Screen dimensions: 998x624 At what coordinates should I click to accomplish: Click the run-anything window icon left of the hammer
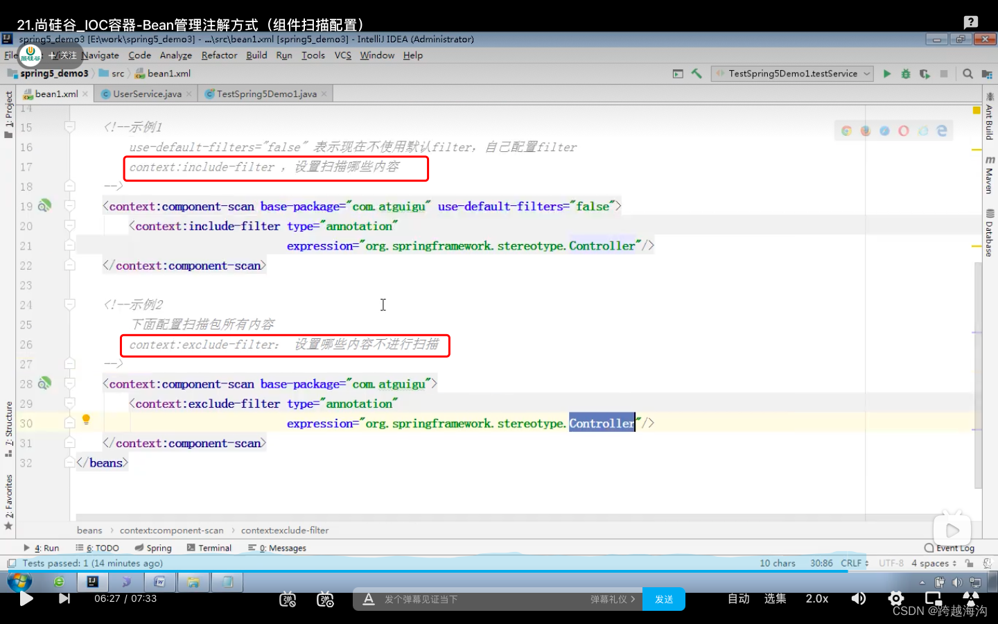pos(678,73)
